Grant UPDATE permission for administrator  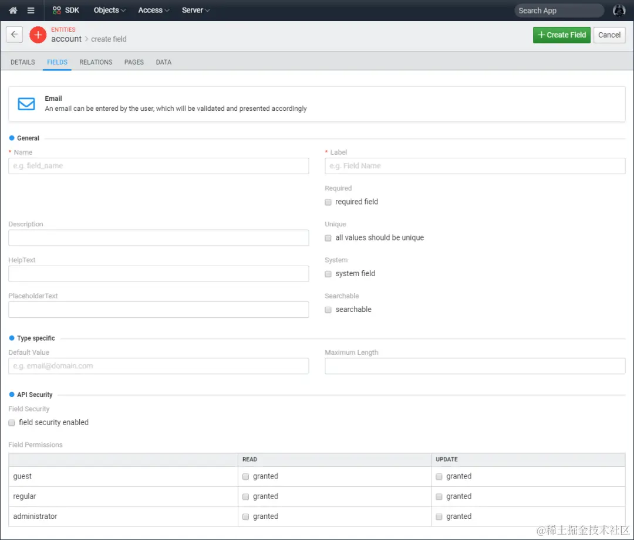pyautogui.click(x=439, y=517)
